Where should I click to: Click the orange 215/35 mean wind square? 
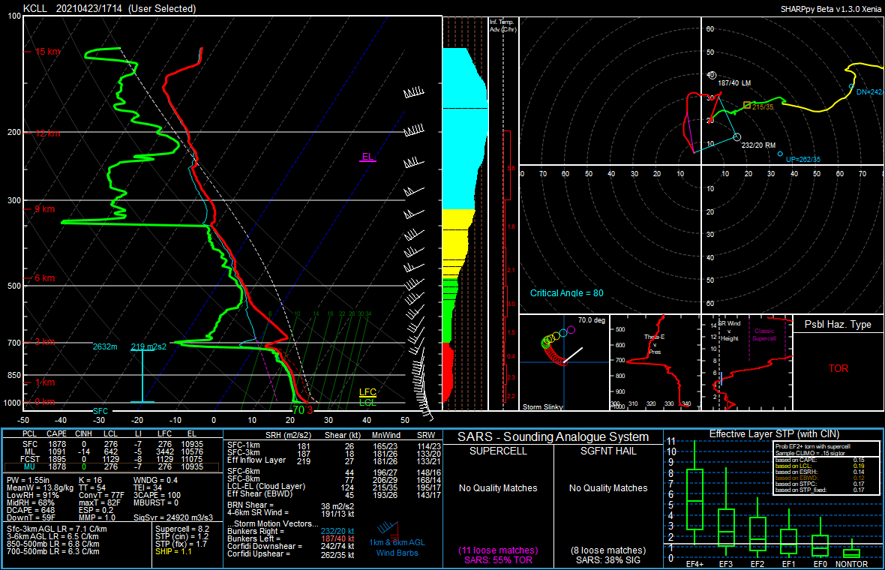(x=747, y=106)
